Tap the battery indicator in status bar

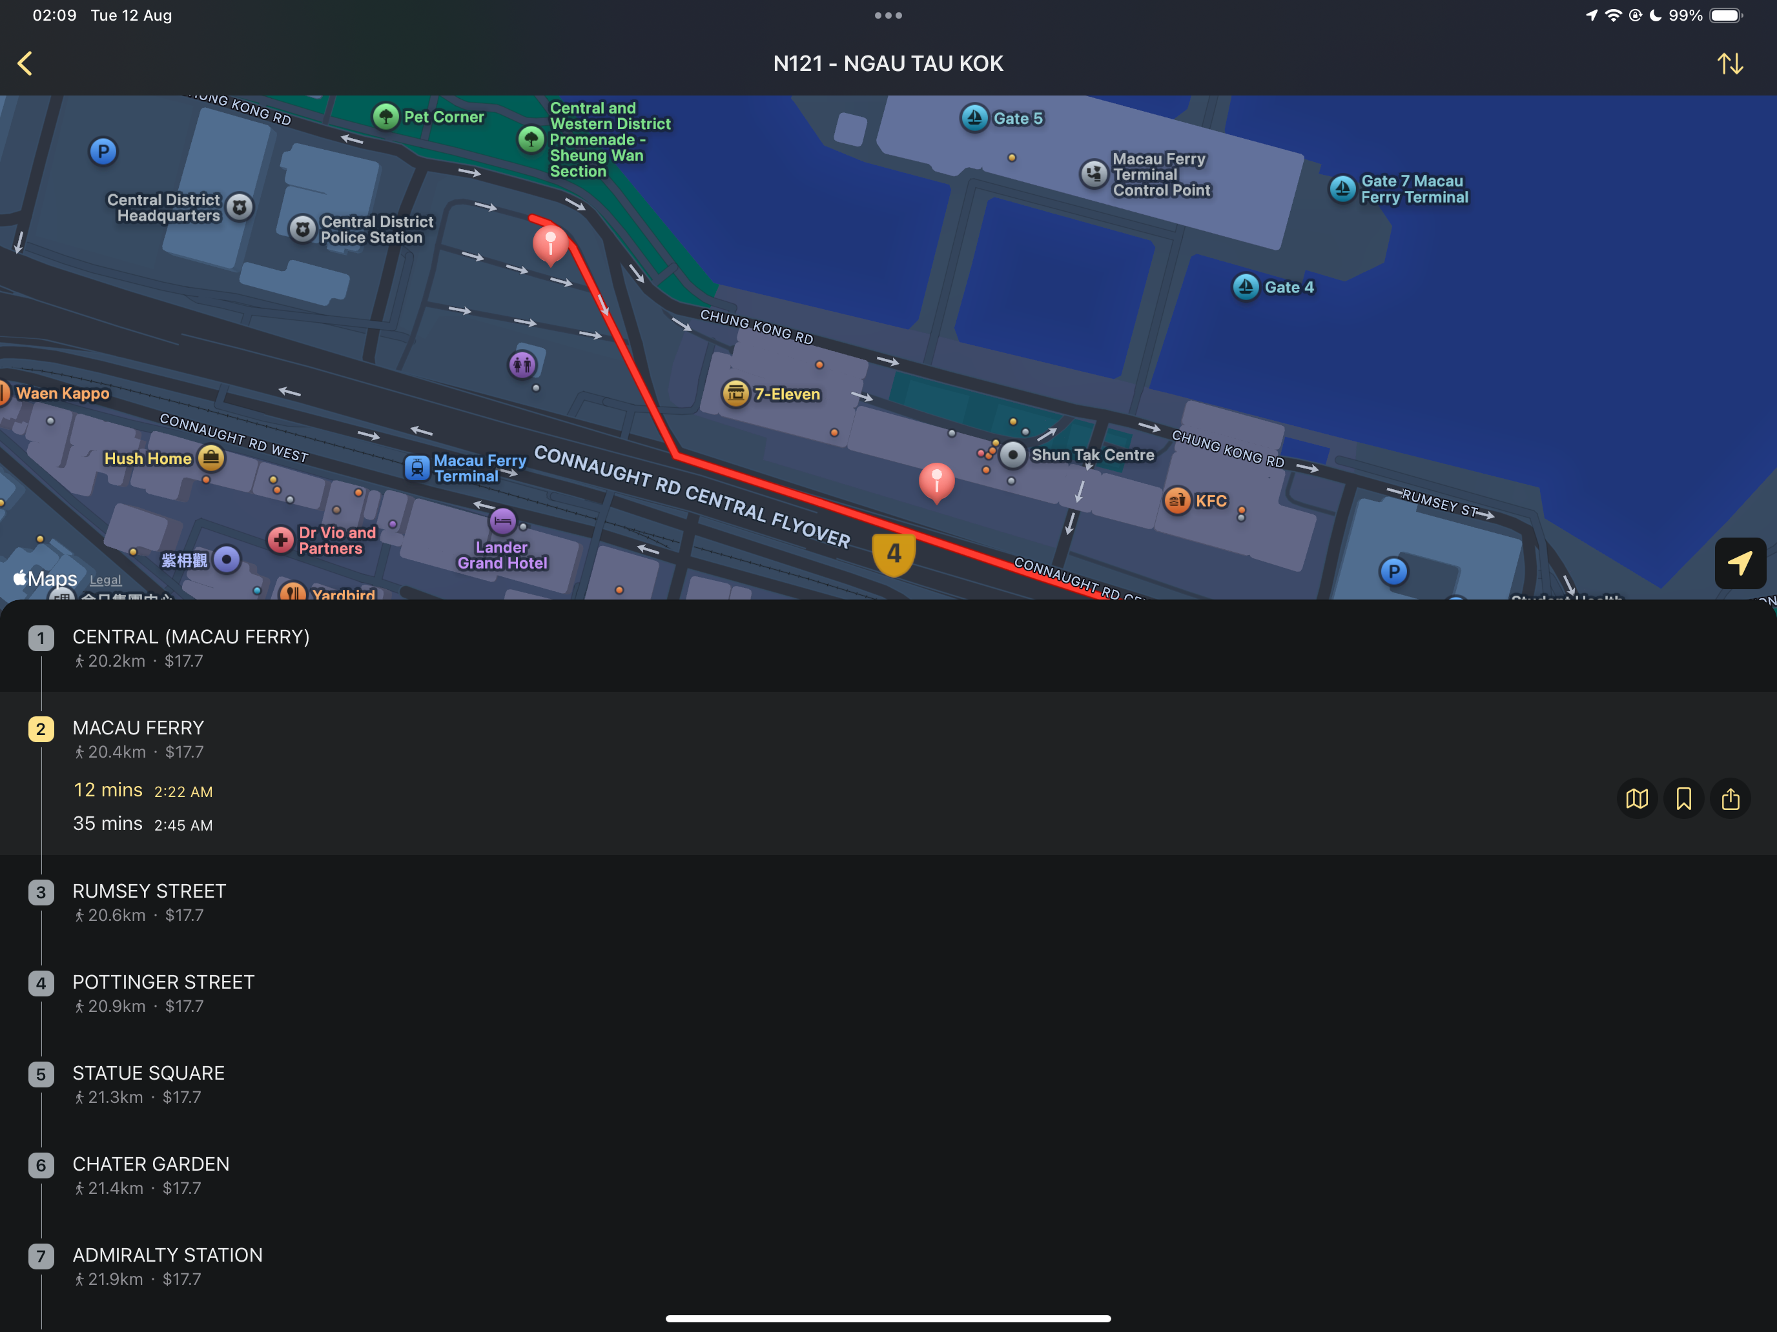1725,15
